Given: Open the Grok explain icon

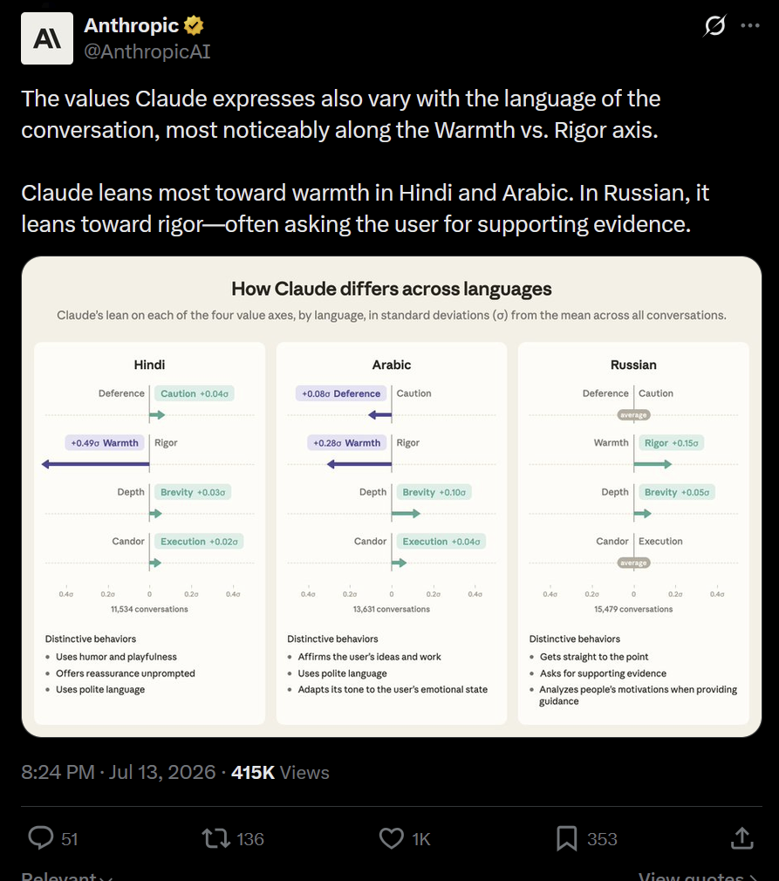Looking at the screenshot, I should tap(714, 25).
